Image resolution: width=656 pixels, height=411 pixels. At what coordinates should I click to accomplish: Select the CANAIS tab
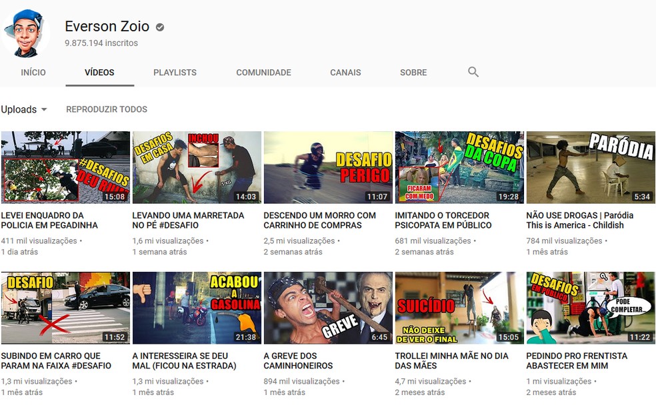[345, 72]
